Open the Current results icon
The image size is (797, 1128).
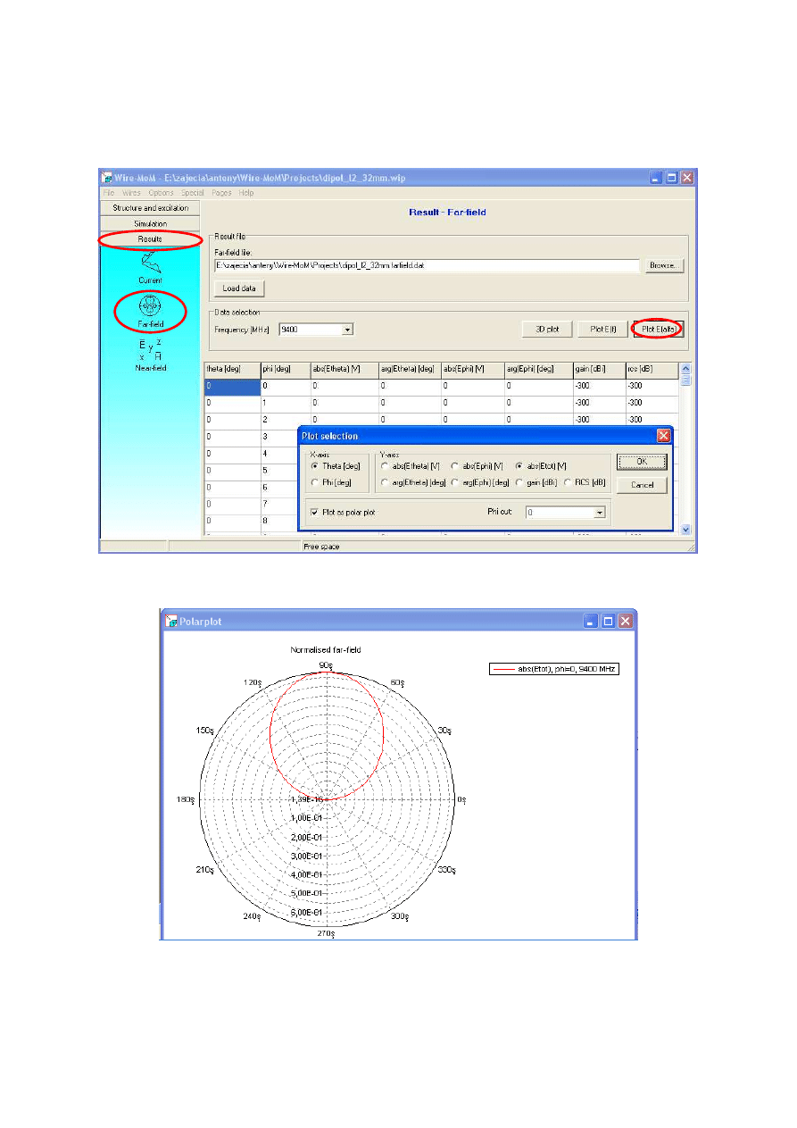[150, 263]
